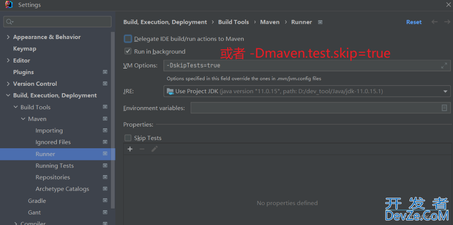Image resolution: width=453 pixels, height=225 pixels.
Task: Collapse Build, Execution, Deployment section
Action: pyautogui.click(x=8, y=95)
